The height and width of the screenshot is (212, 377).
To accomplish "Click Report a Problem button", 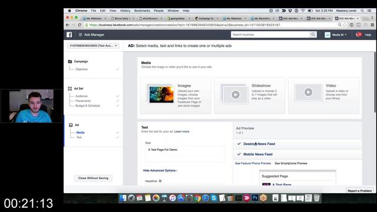I will 360,191.
